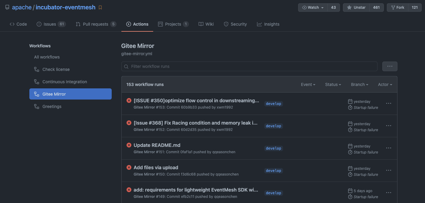Click the develop branch label on run #151
This screenshot has width=425, height=203.
tap(273, 148)
